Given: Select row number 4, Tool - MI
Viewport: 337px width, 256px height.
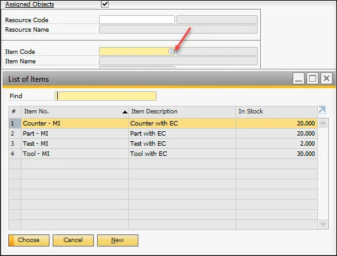Looking at the screenshot, I should pos(163,153).
